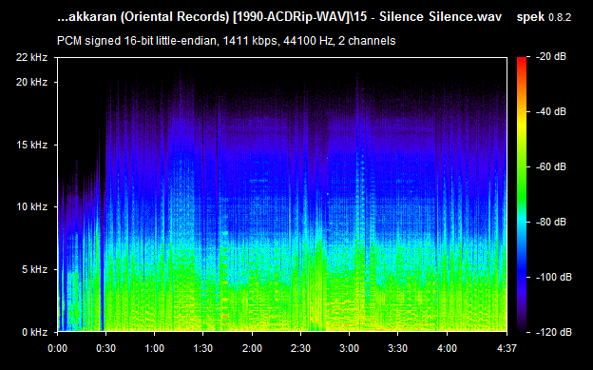Click the 2:30 time axis label
Screen dimensions: 593x370
coord(300,348)
